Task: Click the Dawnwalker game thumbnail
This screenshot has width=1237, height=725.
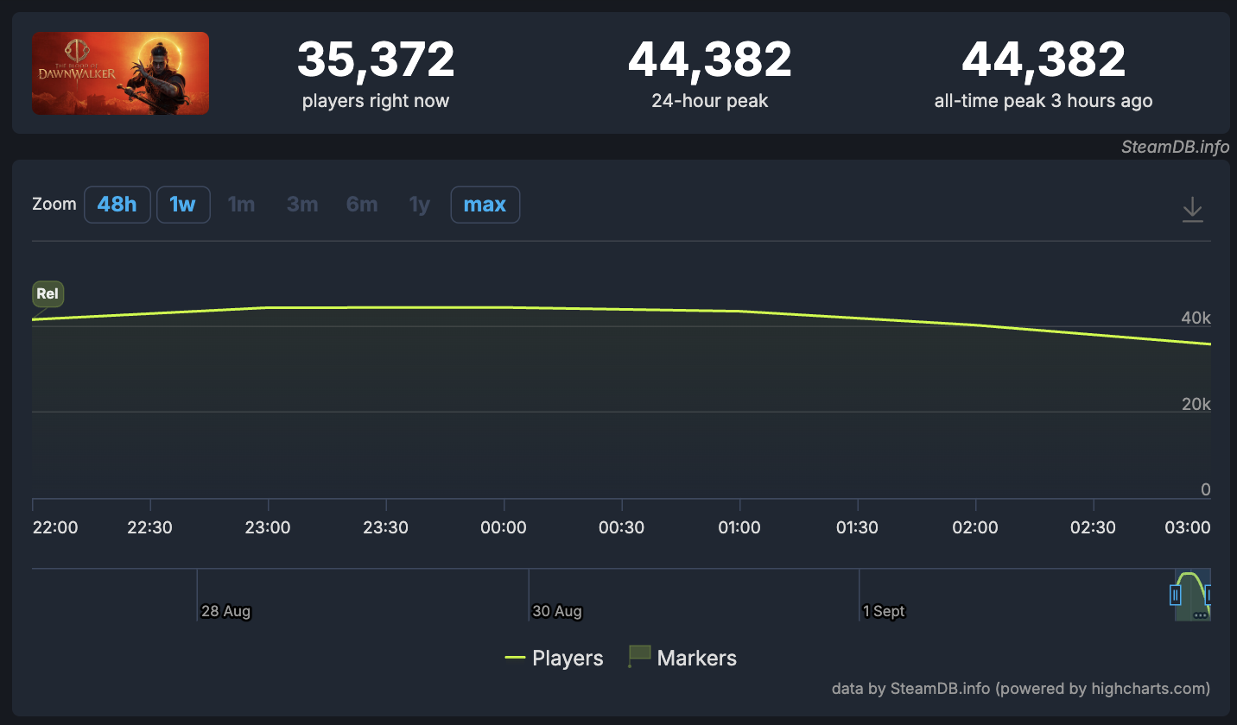Action: pyautogui.click(x=121, y=73)
